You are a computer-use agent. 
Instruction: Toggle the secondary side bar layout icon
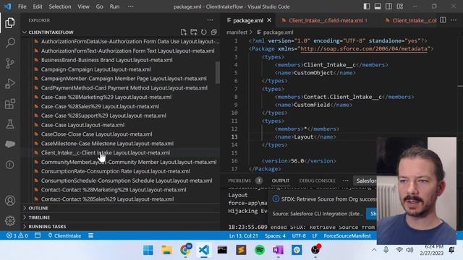point(388,6)
